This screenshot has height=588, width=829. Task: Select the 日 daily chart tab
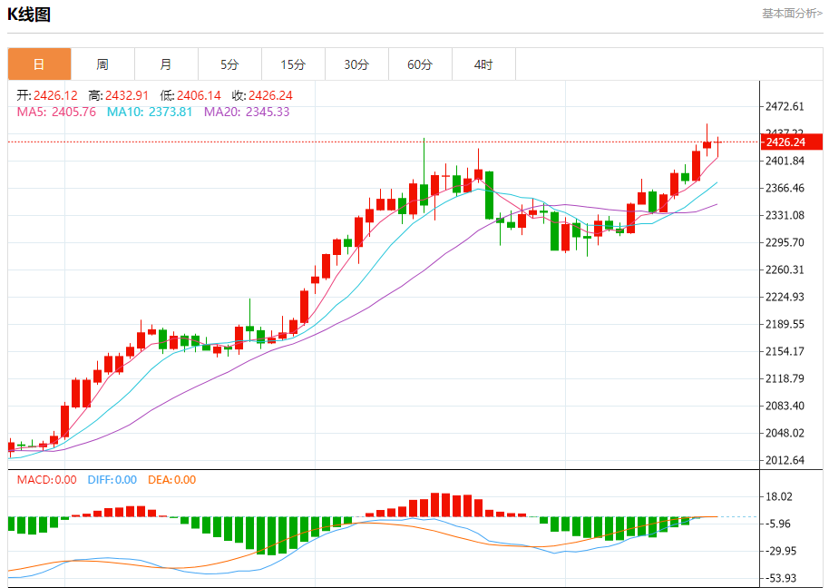[40, 64]
